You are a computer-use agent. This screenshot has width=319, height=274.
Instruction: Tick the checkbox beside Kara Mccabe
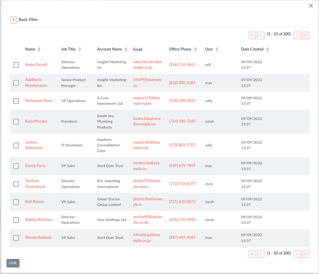(16, 121)
